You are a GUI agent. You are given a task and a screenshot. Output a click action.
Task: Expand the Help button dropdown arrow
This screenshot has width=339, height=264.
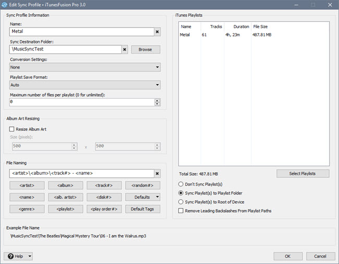click(30, 256)
